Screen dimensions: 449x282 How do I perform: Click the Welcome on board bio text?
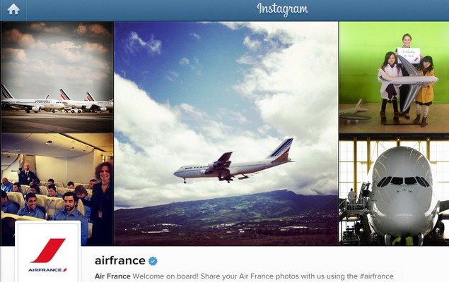(x=165, y=276)
